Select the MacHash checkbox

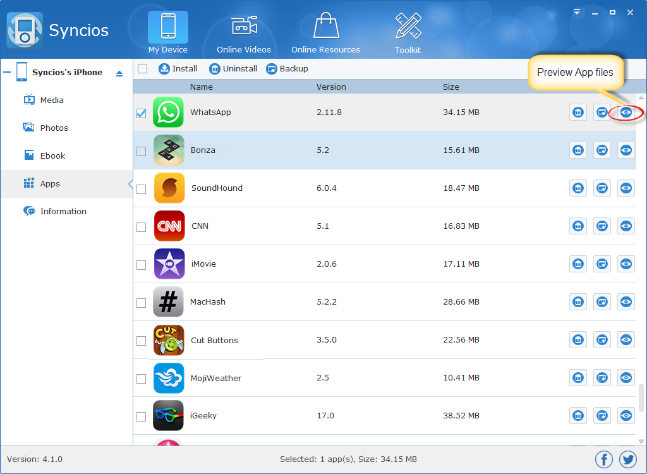click(x=141, y=303)
